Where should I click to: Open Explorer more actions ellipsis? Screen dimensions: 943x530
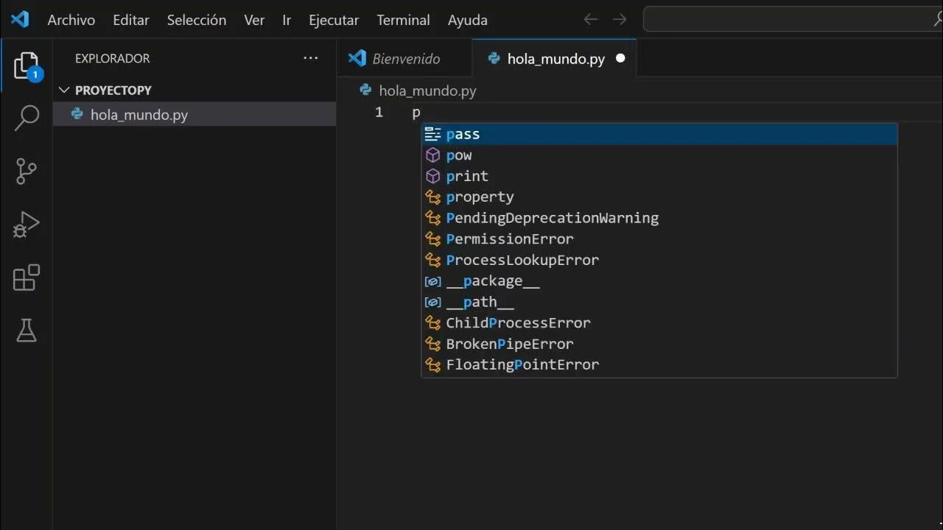311,58
